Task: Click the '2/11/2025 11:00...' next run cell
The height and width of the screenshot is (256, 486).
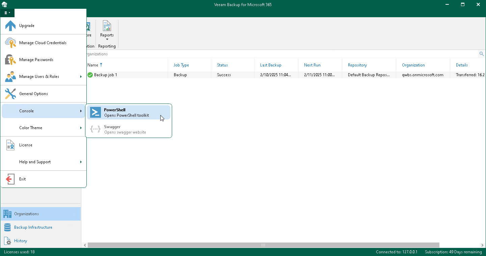Action: [320, 75]
